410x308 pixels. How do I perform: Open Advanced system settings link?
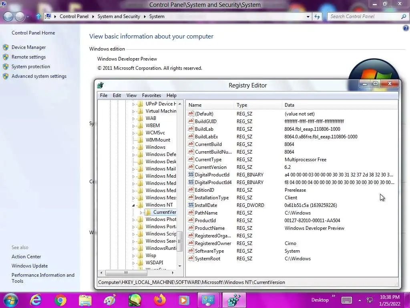tap(39, 76)
